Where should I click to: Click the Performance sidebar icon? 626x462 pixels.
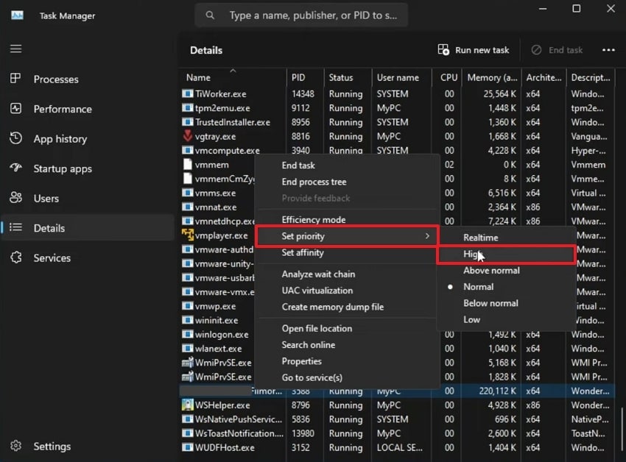15,109
